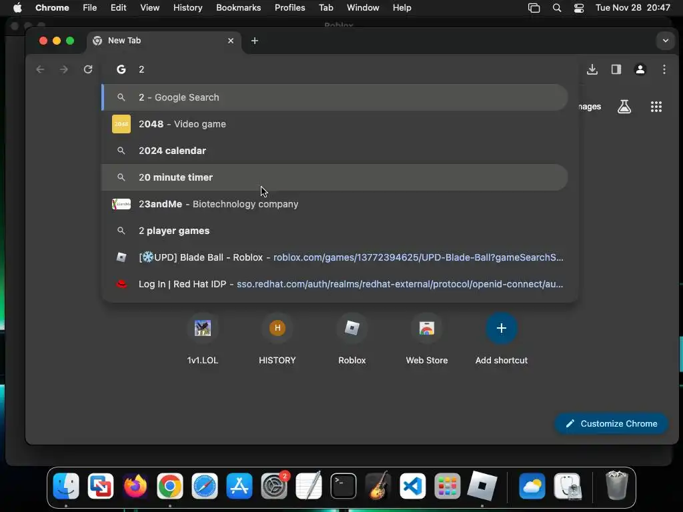This screenshot has width=683, height=512.
Task: Open Disk Utility from the Dock
Action: tap(567, 486)
